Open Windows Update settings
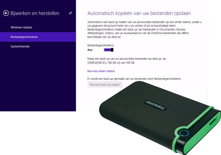 (x=21, y=27)
